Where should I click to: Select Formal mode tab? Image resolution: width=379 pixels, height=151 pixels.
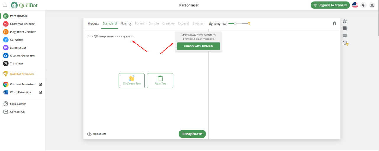coord(140,23)
